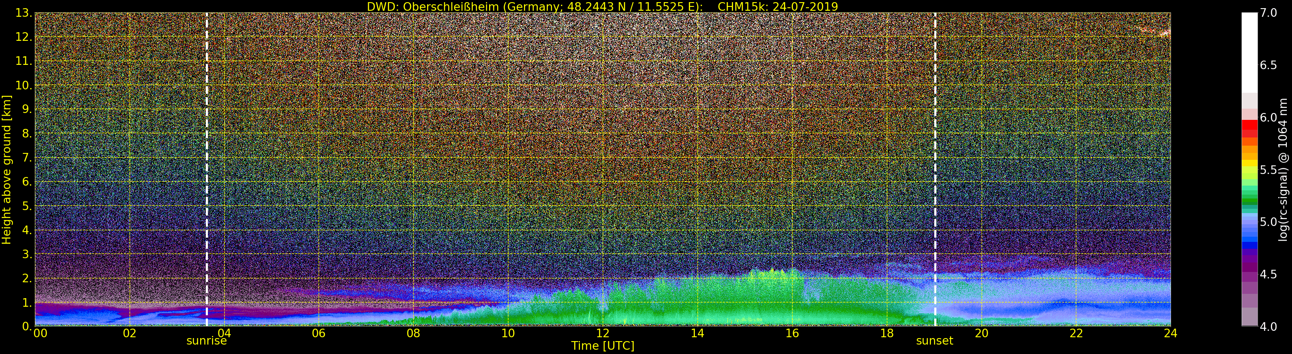Click the '12' time tick label
The width and height of the screenshot is (1292, 354).
pos(602,333)
